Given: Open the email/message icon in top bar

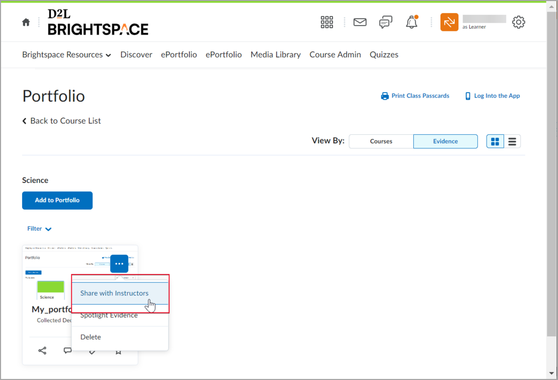Looking at the screenshot, I should tap(360, 22).
